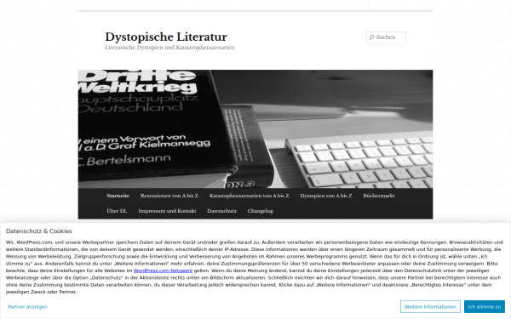Open Dystopien von A bis Z
Viewport: 511px width, 319px height.
pos(326,196)
